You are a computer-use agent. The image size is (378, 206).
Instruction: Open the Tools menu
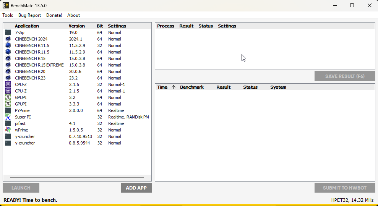coord(8,15)
